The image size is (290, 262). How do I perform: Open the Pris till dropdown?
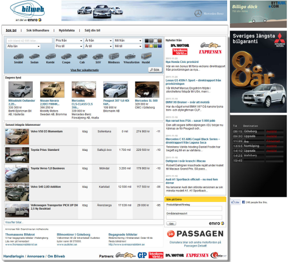click(69, 46)
